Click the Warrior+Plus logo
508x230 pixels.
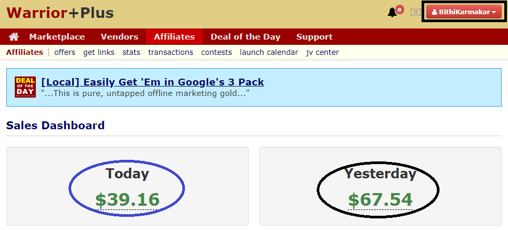(60, 13)
